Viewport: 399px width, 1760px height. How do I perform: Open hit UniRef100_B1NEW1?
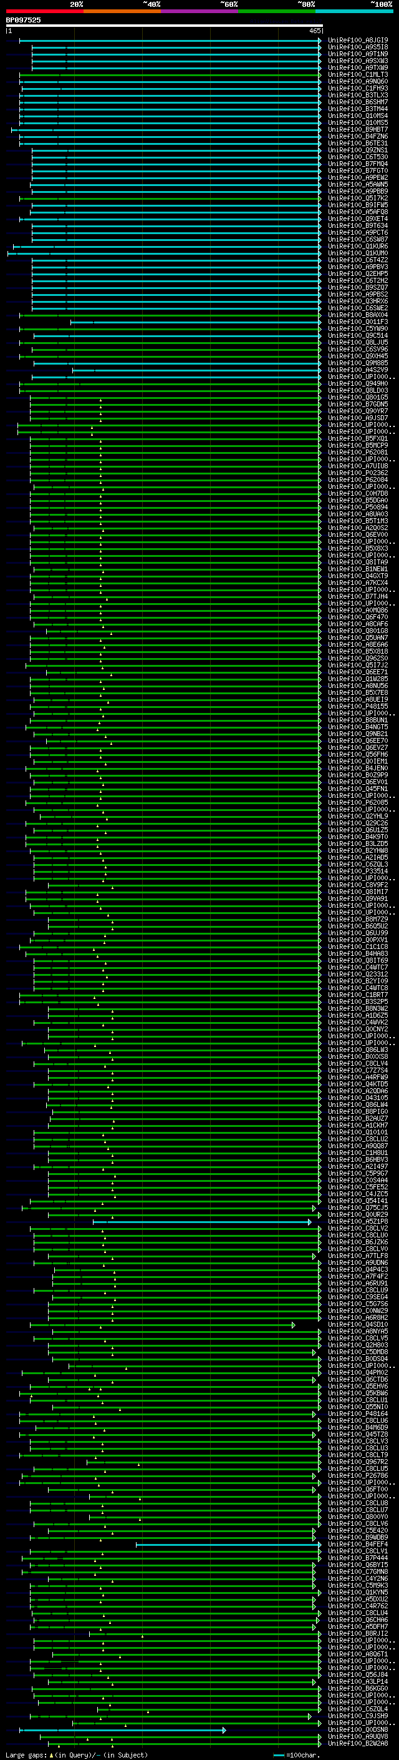click(x=358, y=569)
